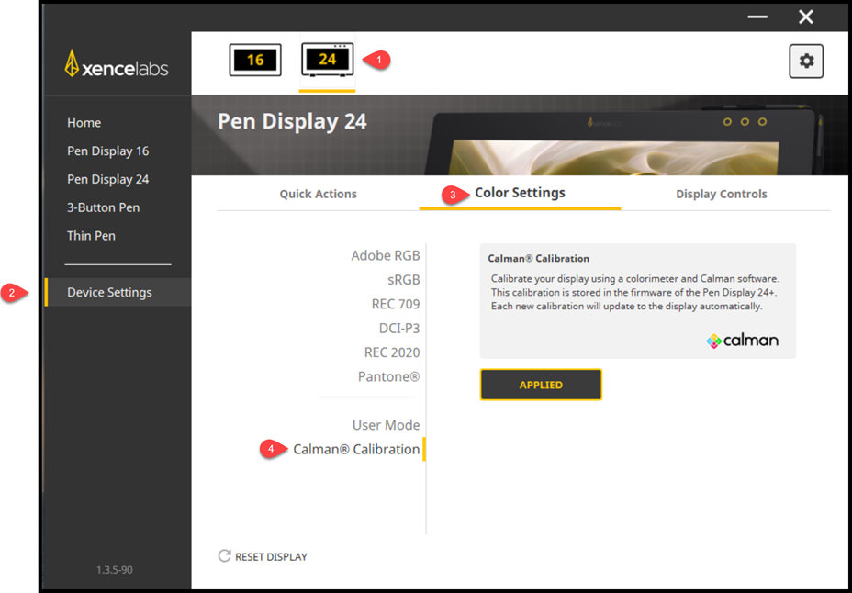Click the version number 1.3.5-90
The image size is (852, 593).
click(x=114, y=570)
